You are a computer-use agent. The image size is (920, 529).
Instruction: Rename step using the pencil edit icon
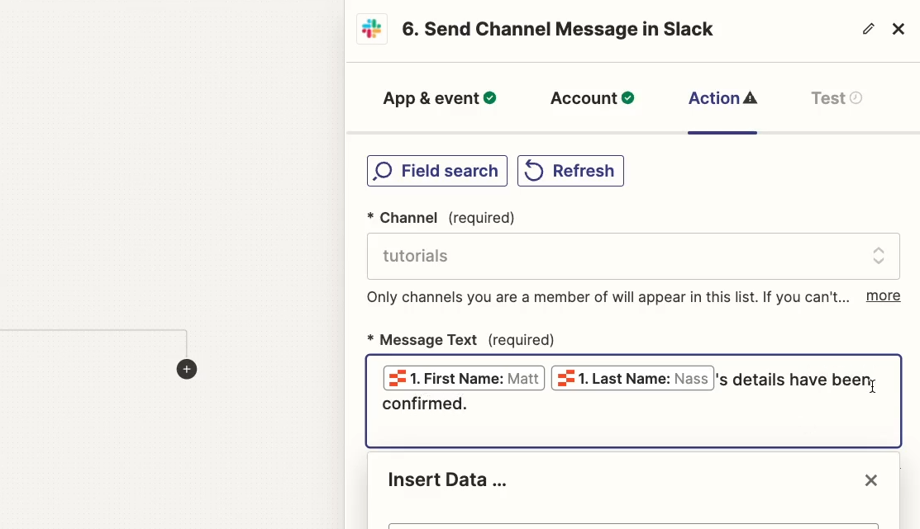[869, 29]
